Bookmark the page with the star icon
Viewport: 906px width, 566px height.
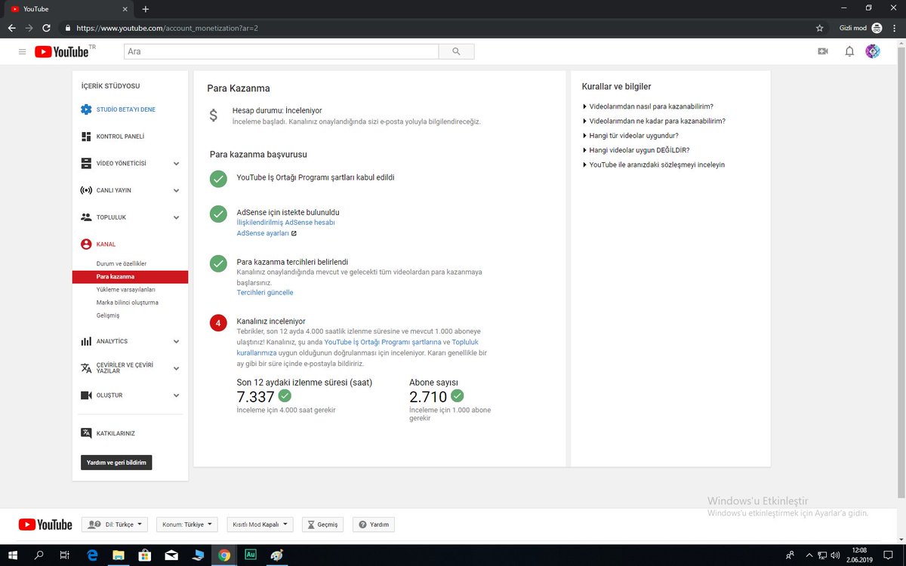pos(819,28)
